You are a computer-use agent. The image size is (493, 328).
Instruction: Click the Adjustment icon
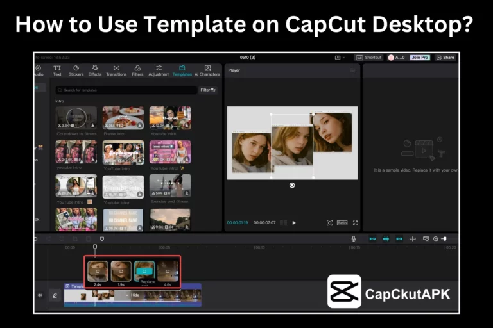(x=159, y=70)
